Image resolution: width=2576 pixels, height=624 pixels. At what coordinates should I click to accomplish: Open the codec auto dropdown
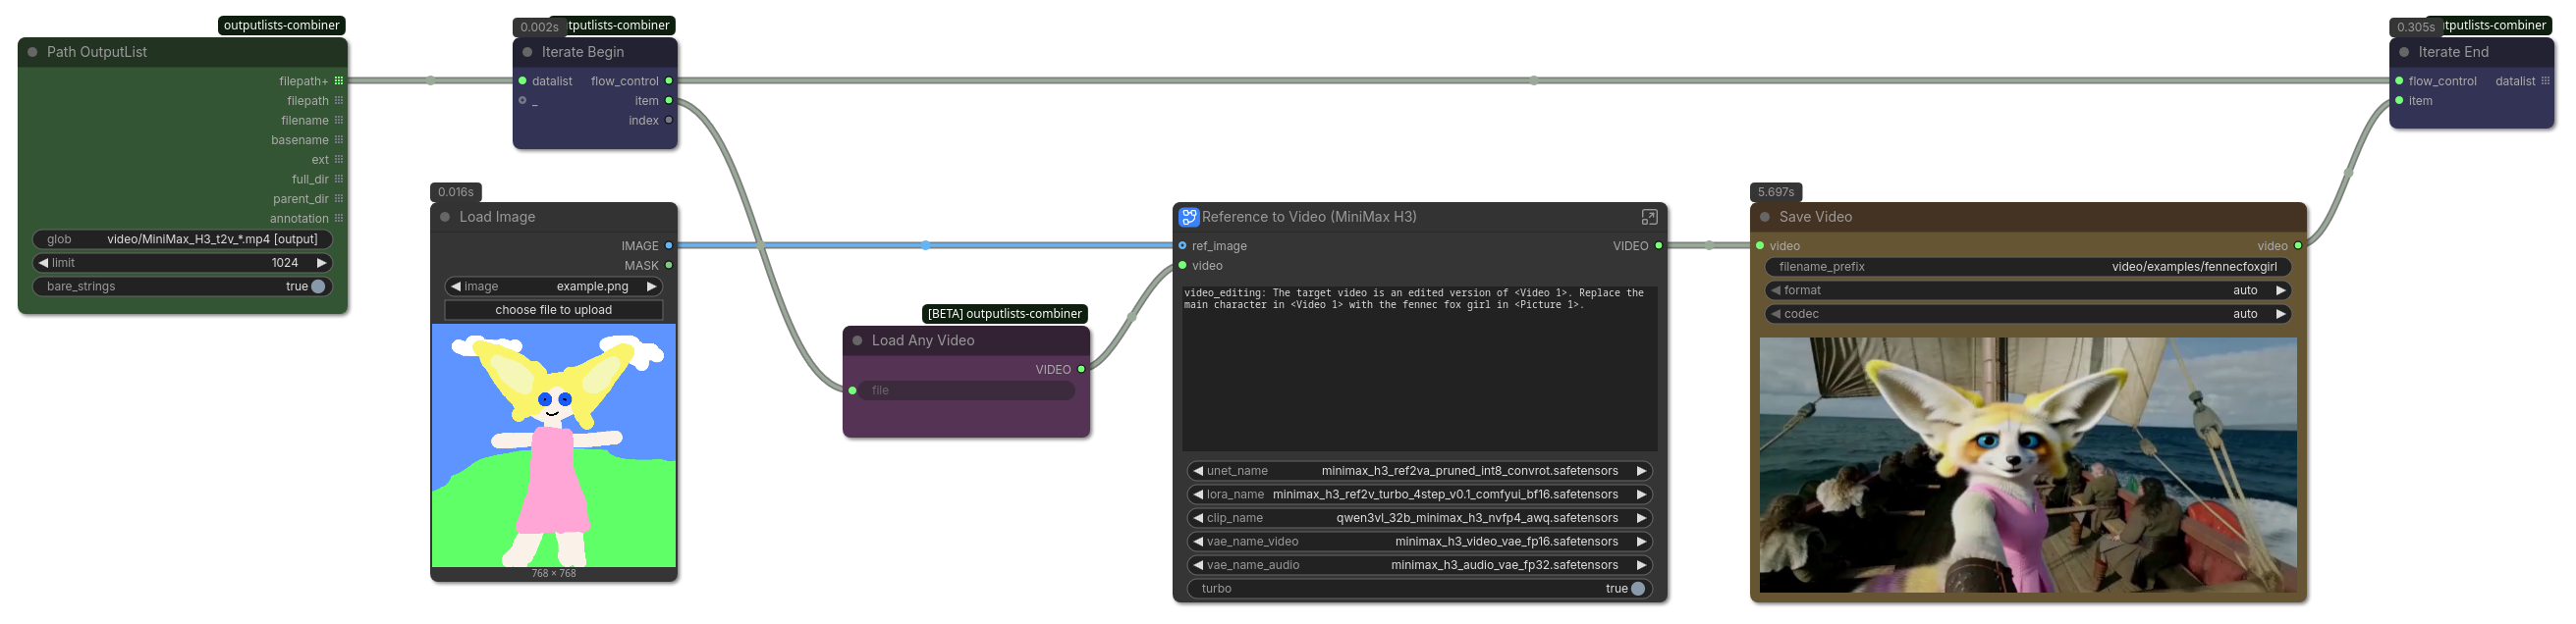(x=2028, y=315)
